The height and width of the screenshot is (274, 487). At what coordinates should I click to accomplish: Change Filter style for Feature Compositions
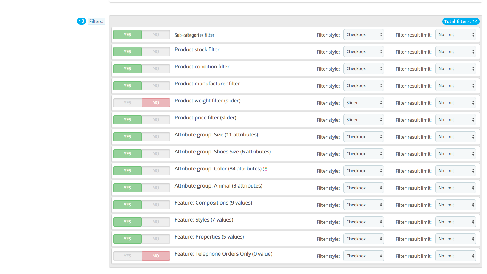pyautogui.click(x=364, y=205)
